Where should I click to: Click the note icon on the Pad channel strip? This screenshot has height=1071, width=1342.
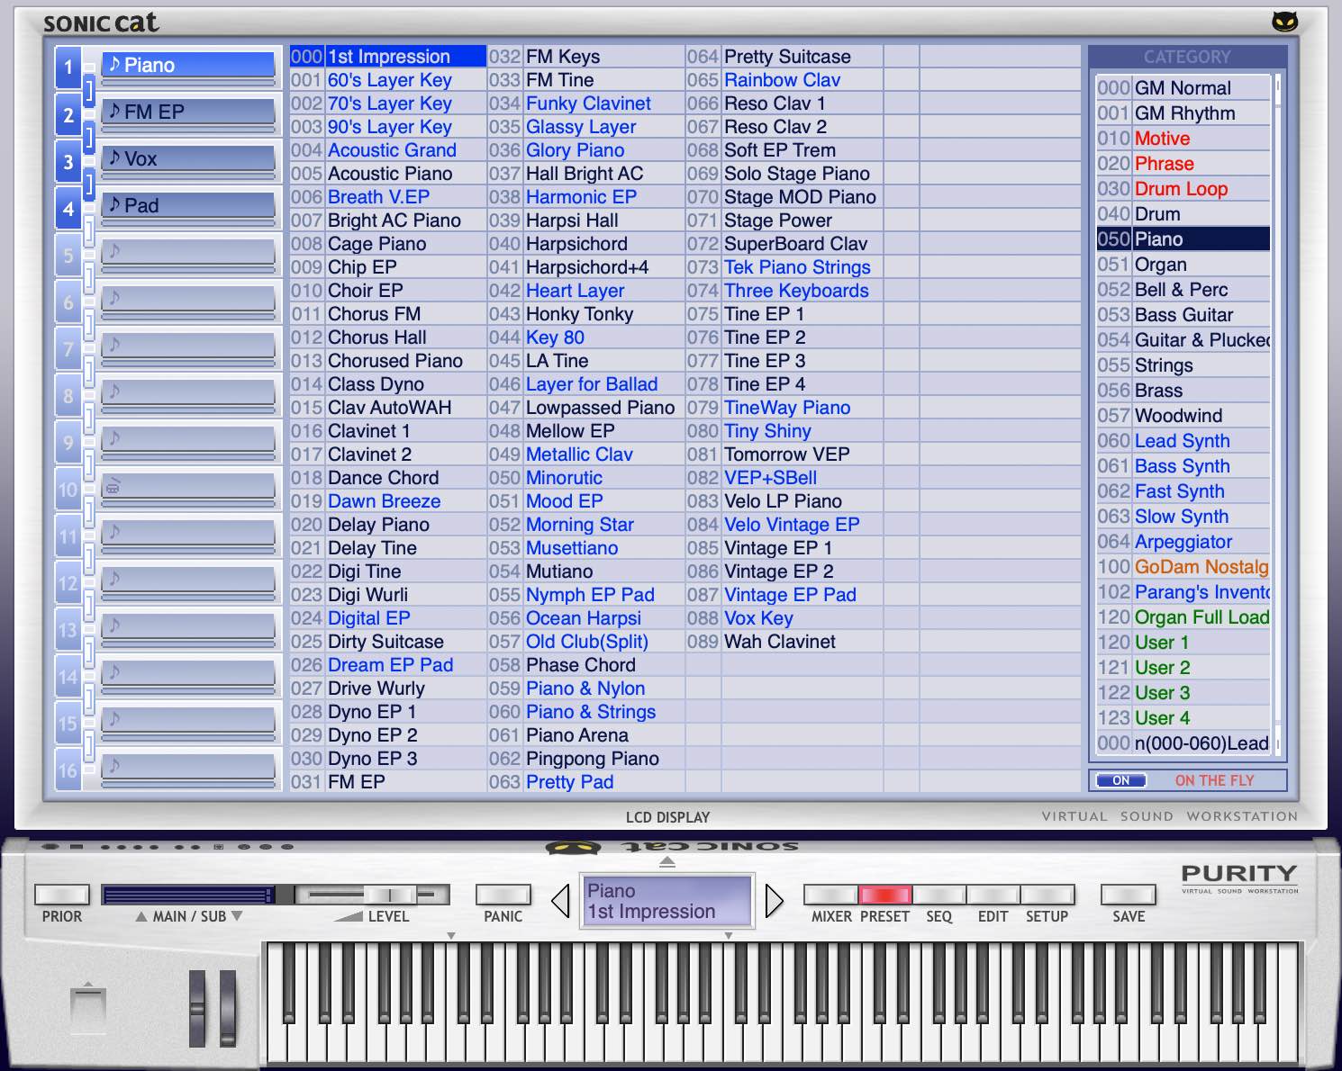(114, 204)
